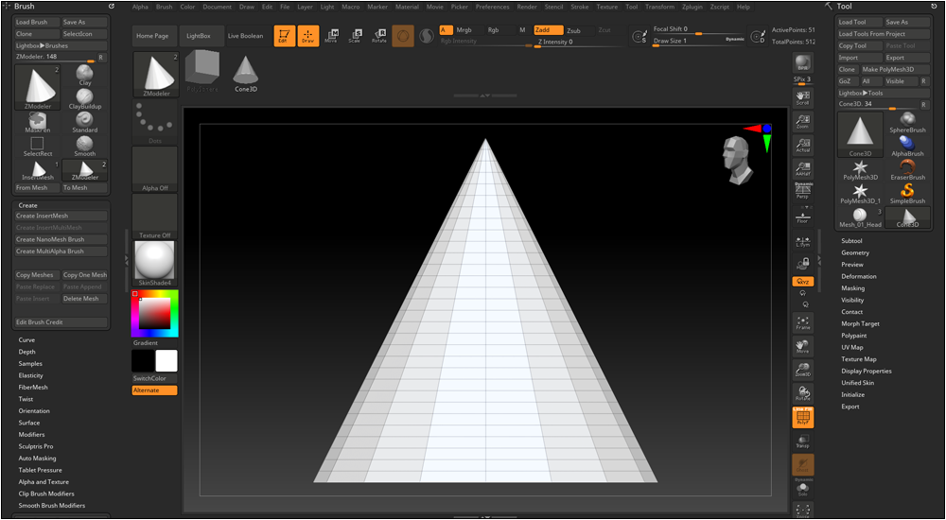This screenshot has width=946, height=520.
Task: Open the SkinShade4 material thumbnail
Action: pos(155,262)
